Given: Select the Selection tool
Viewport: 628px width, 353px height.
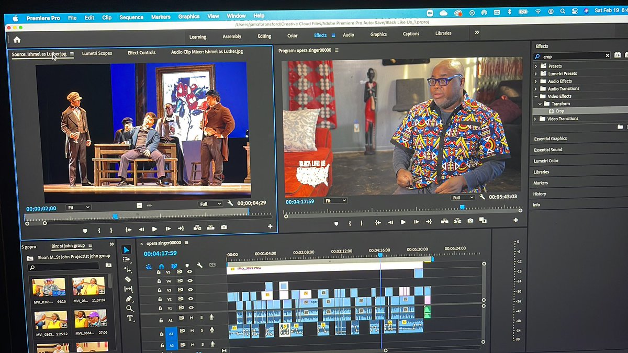Looking at the screenshot, I should pos(127,250).
